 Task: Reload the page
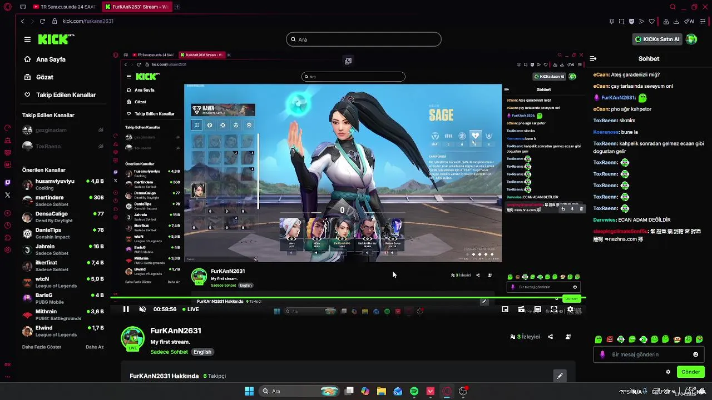[x=42, y=21]
